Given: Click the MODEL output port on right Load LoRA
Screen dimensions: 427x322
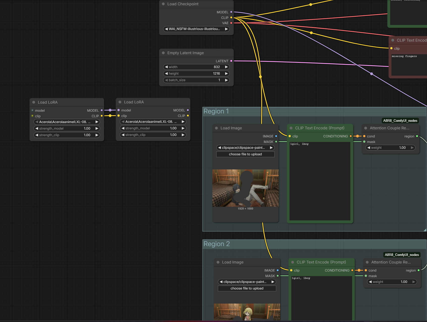Looking at the screenshot, I should [188, 110].
